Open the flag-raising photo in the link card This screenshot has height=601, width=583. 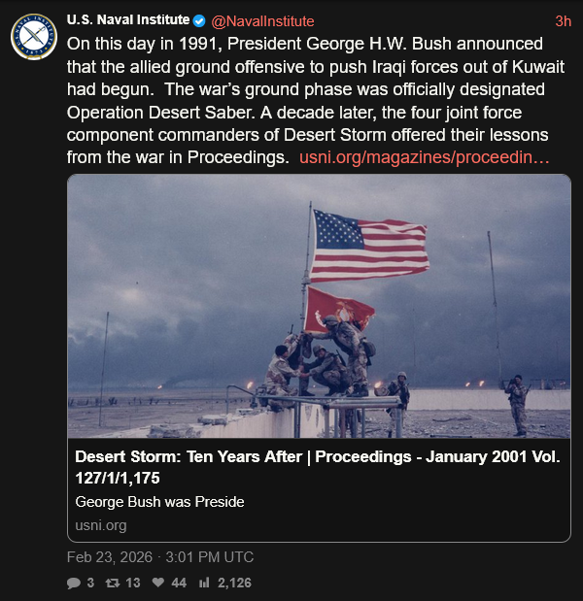coord(319,306)
